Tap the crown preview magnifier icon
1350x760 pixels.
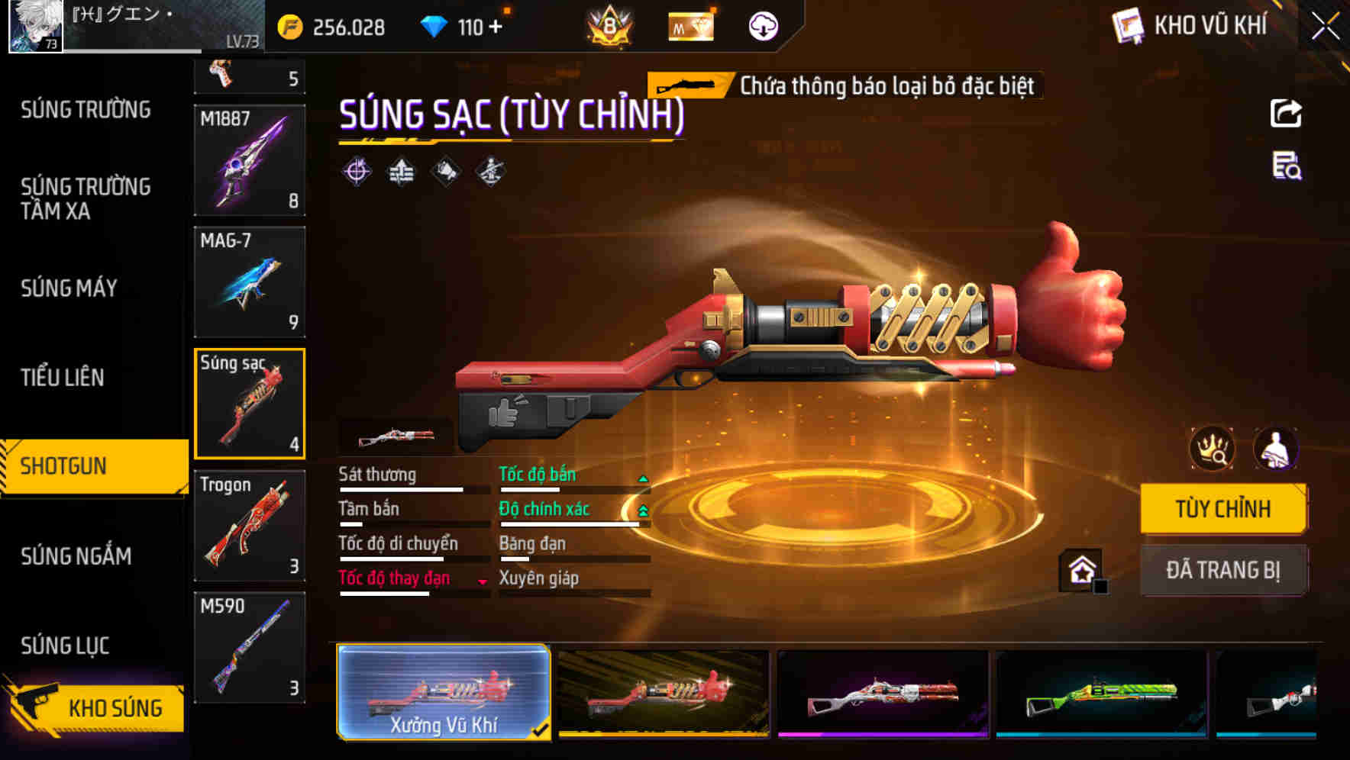(1212, 449)
